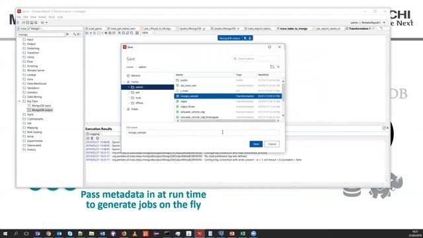Click the Save icon in main toolbar

point(32,22)
